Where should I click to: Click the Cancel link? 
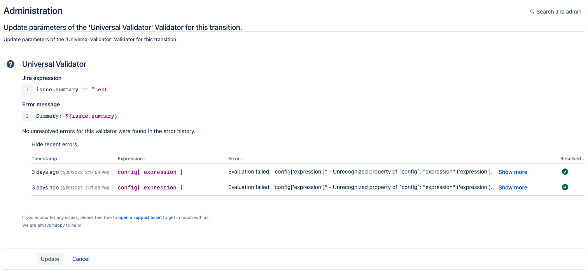coord(81,259)
